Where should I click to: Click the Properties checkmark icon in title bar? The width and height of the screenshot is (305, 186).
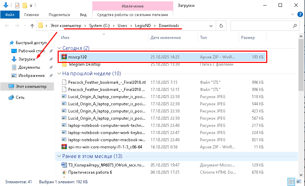[17, 5]
